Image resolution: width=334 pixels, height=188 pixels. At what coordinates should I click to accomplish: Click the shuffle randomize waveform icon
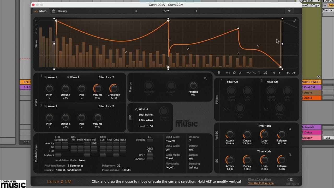[265, 73]
